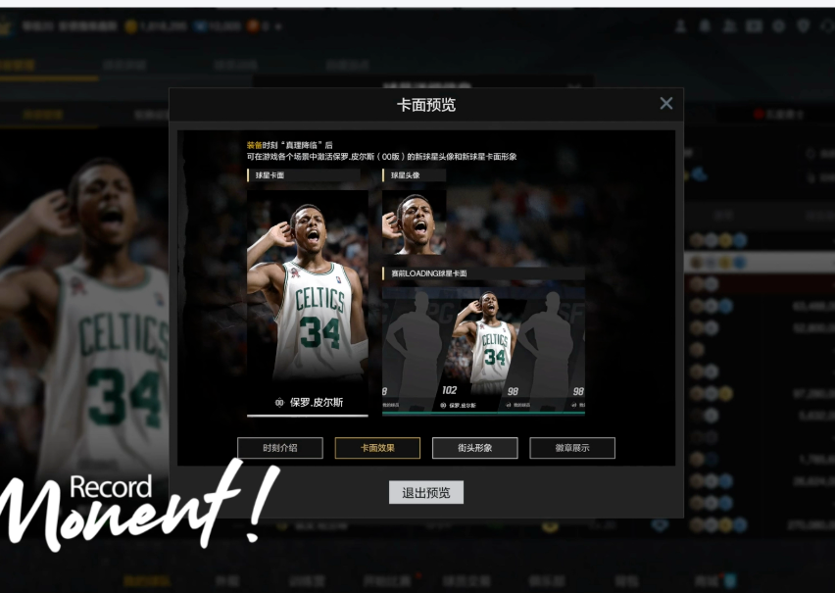Click the video/media icon in top bar

756,25
